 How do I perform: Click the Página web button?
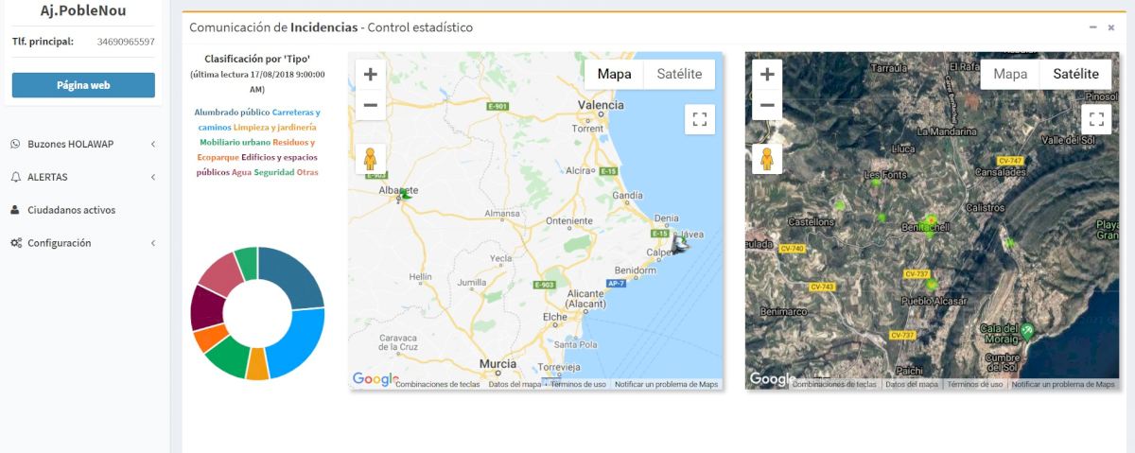click(83, 85)
